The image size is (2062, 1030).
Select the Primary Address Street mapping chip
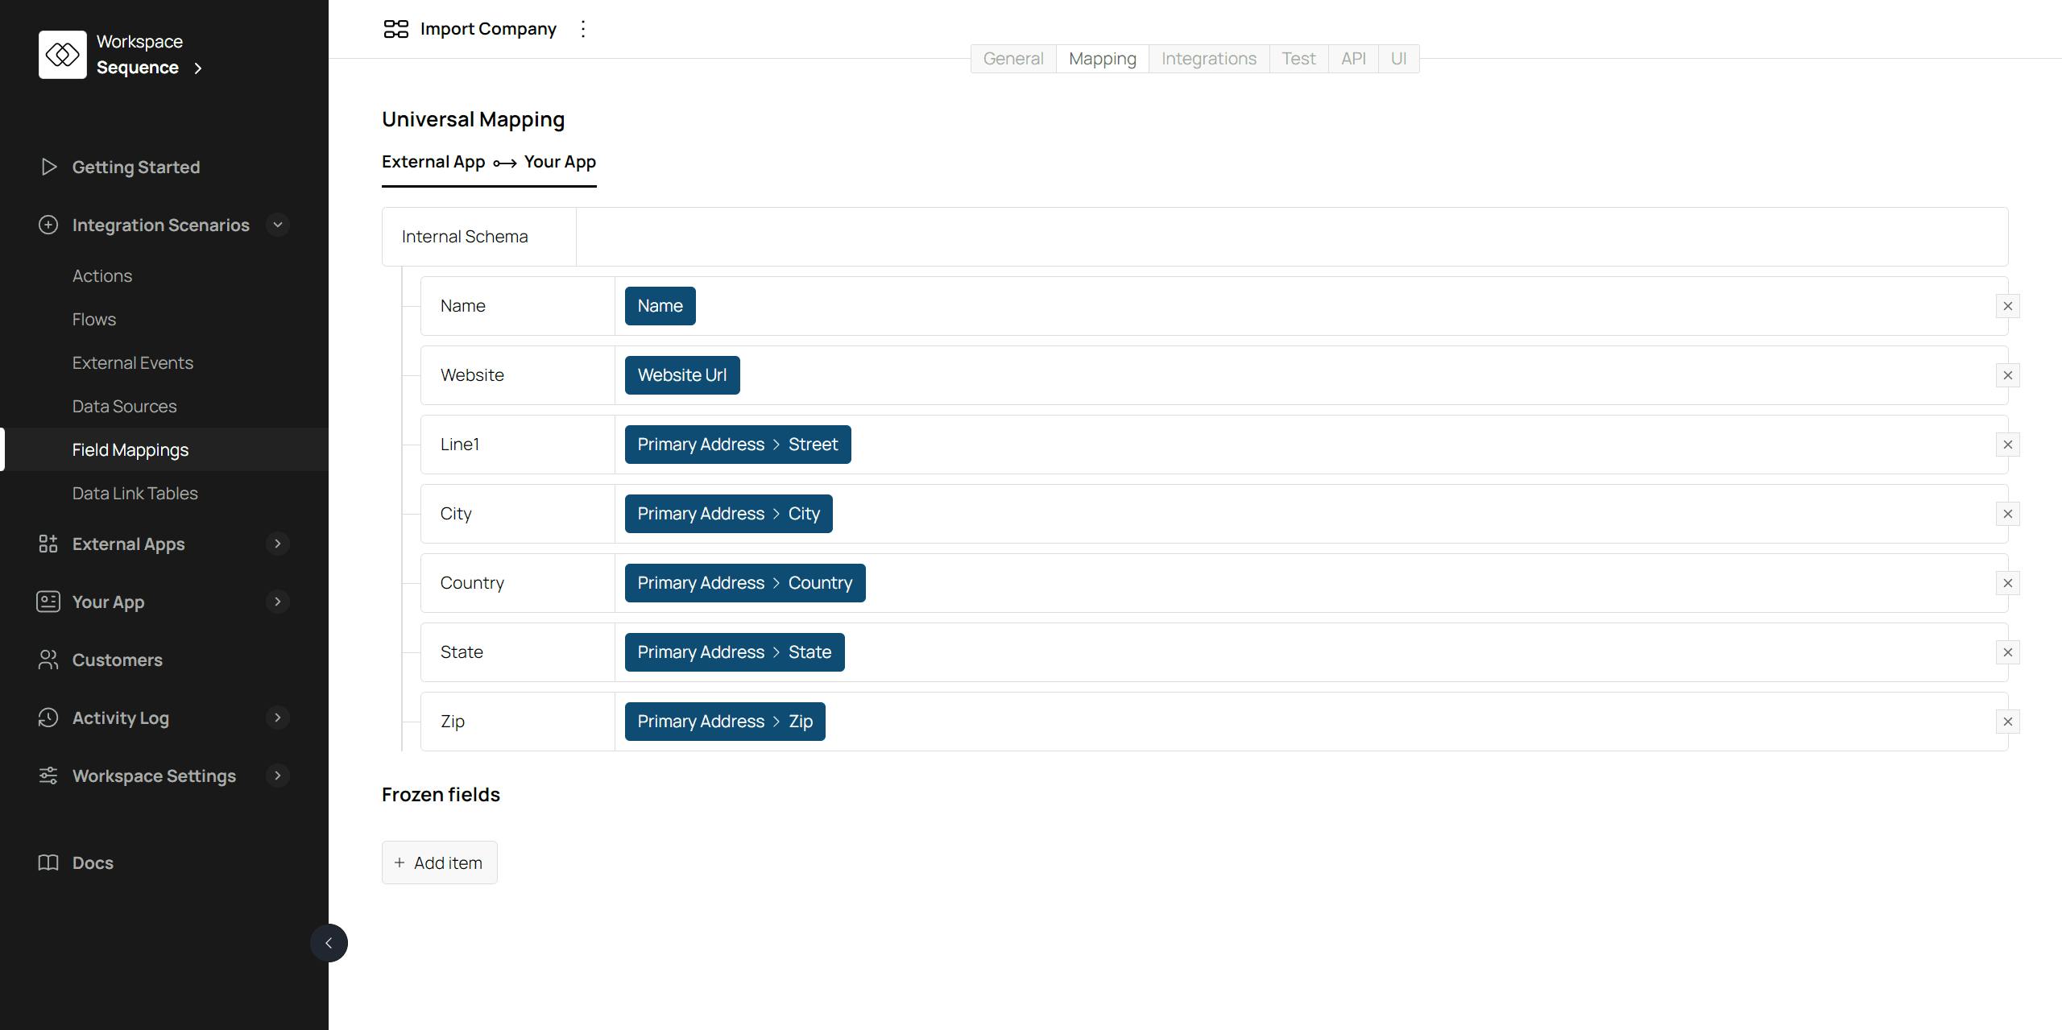(x=737, y=445)
